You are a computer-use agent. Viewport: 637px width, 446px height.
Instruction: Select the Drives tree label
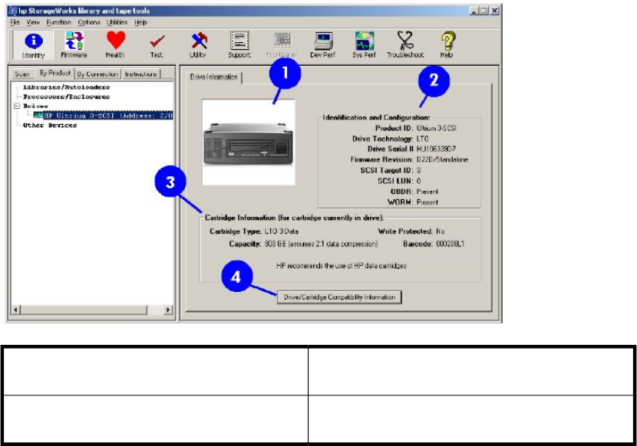point(35,106)
